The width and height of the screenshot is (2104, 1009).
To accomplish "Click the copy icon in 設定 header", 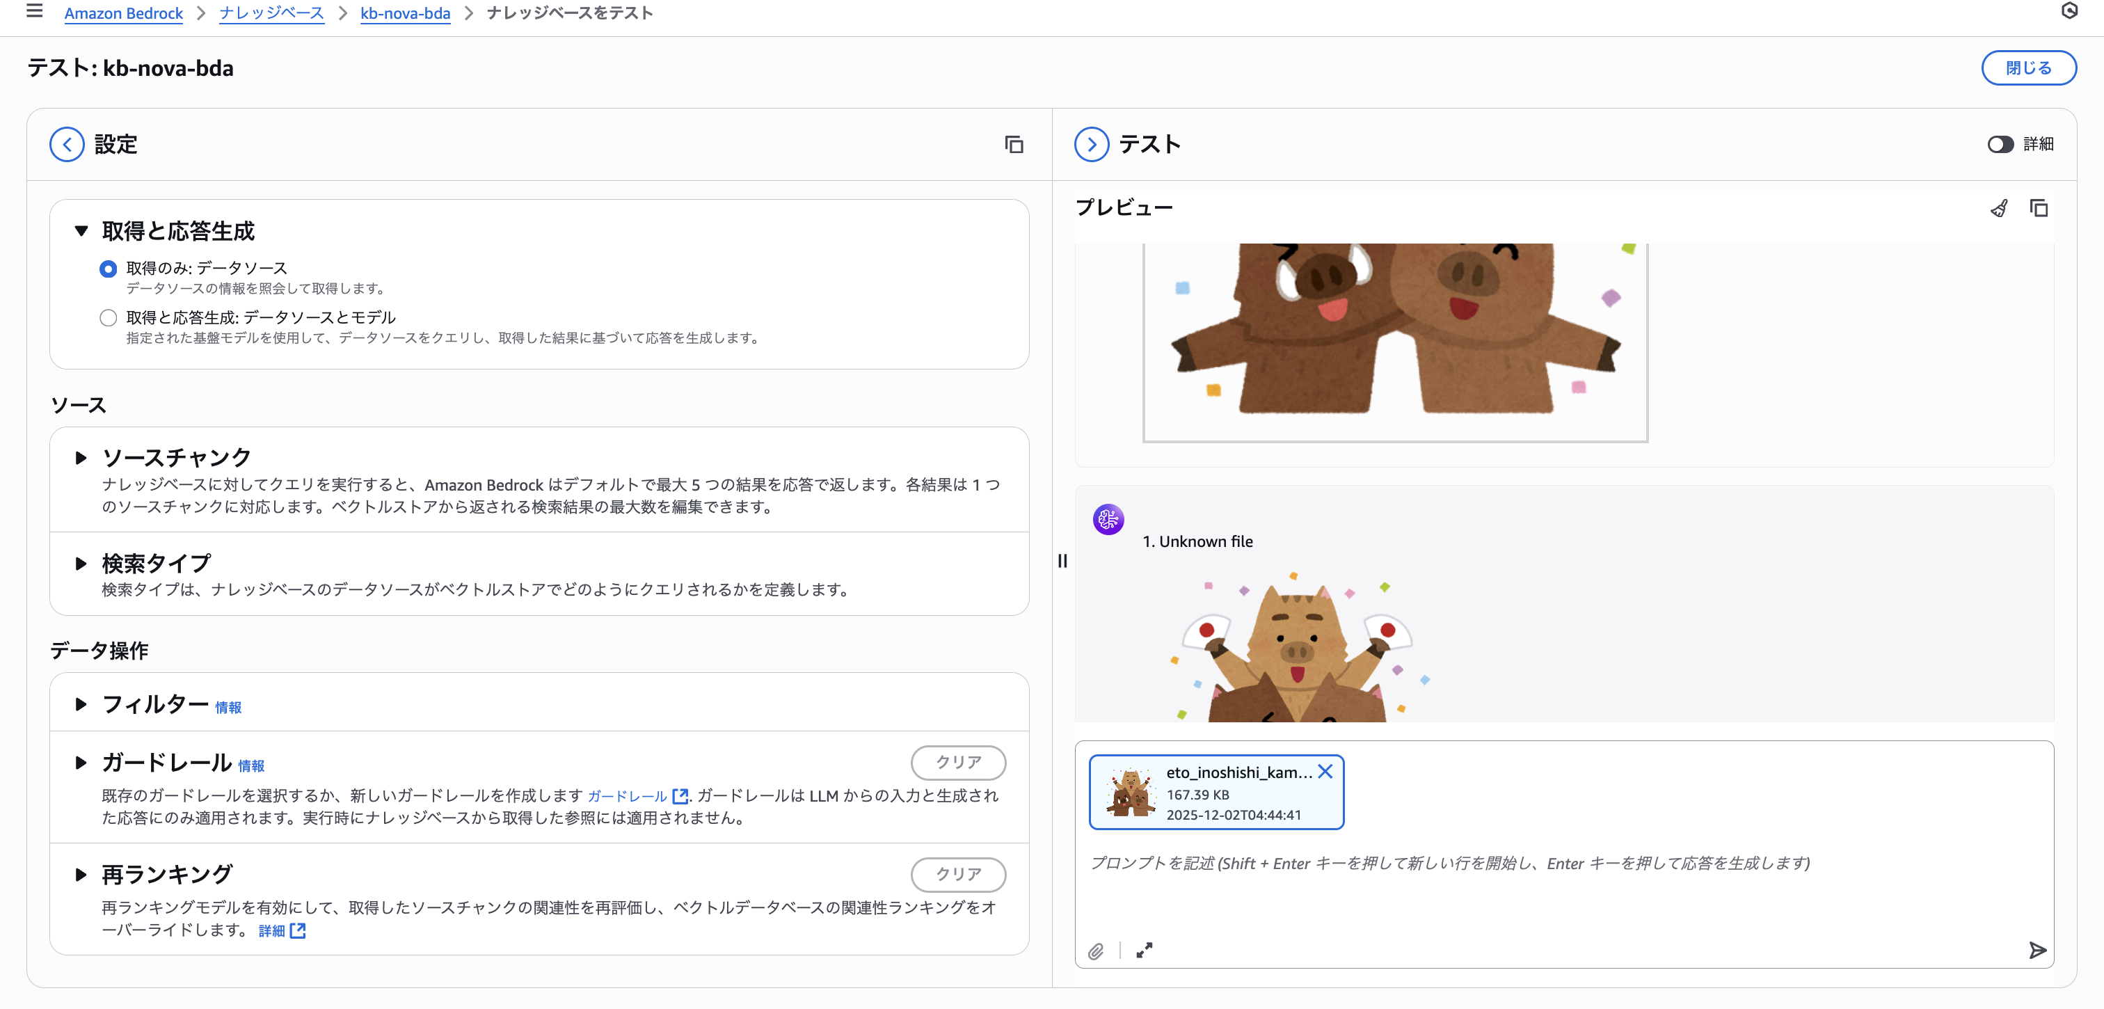I will click(x=1014, y=145).
